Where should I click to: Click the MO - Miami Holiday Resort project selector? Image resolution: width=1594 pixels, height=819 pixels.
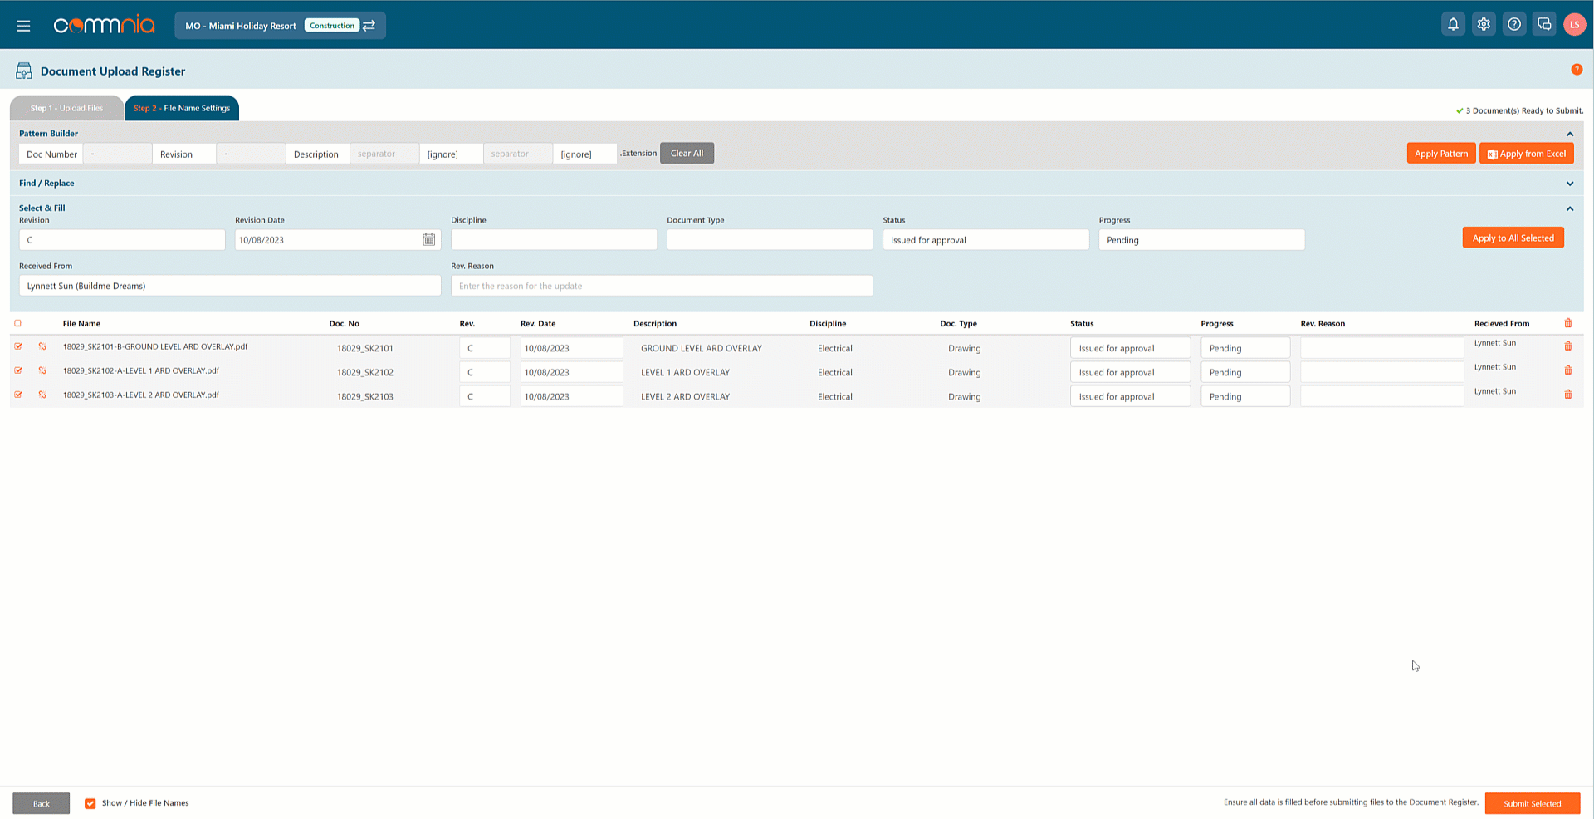pyautogui.click(x=280, y=26)
